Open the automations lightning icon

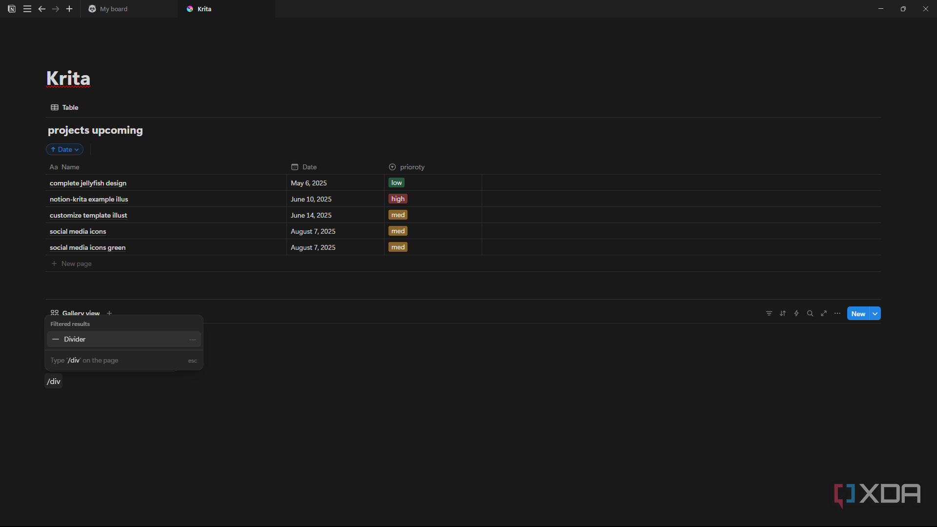pos(796,313)
